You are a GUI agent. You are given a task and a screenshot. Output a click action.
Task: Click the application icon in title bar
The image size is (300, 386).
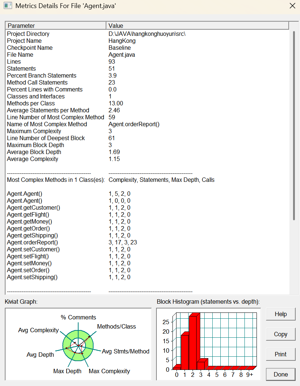pos(8,5)
